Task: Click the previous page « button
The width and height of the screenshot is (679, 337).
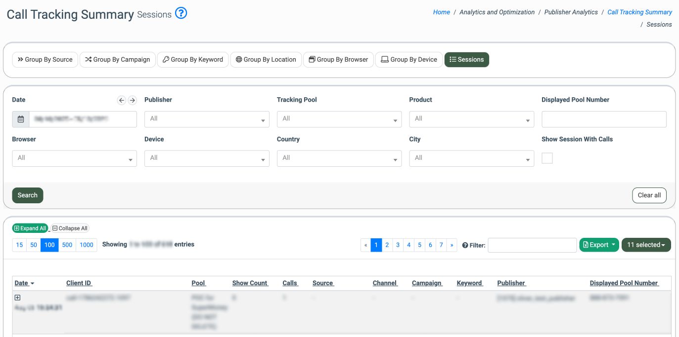Action: tap(366, 245)
